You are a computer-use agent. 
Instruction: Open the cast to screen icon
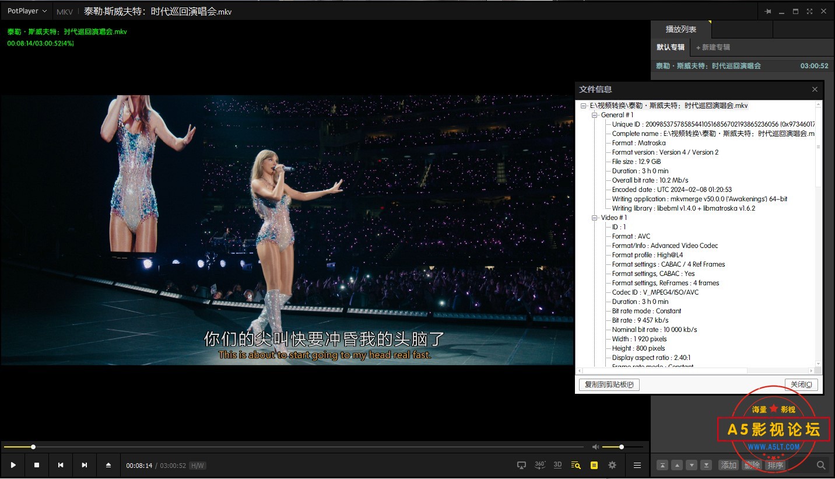pos(522,465)
